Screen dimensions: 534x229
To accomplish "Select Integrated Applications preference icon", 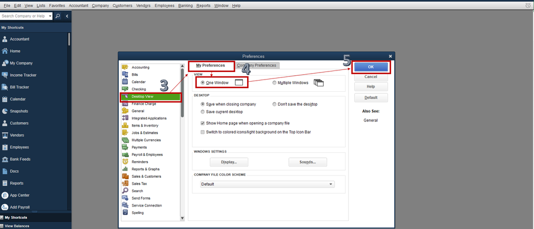I will [x=125, y=119].
